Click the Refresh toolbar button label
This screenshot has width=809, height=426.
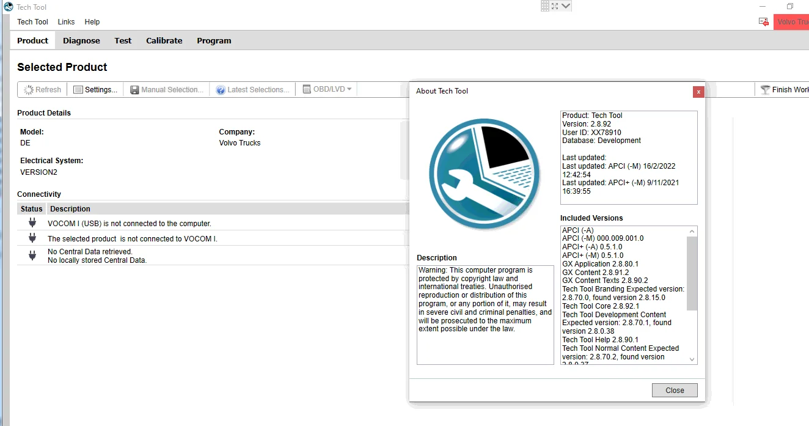click(x=48, y=90)
